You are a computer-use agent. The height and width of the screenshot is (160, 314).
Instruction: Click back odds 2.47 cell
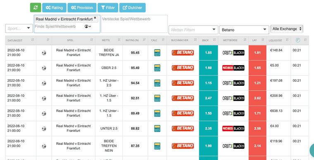[209, 98]
